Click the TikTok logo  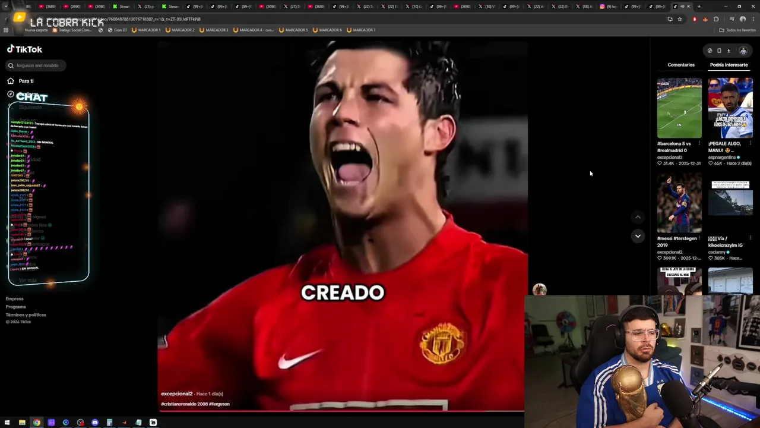point(24,49)
